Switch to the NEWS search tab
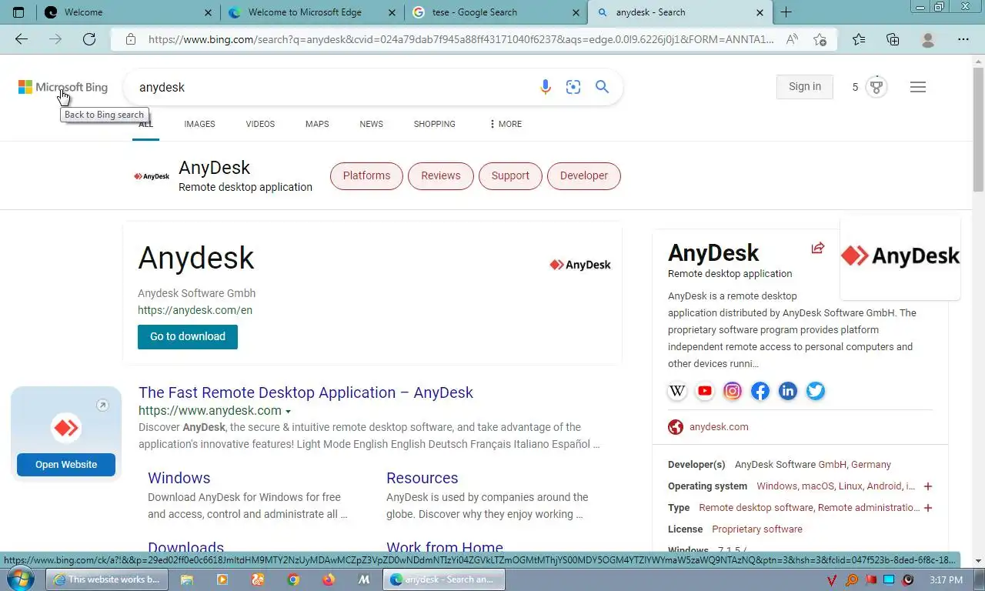The image size is (985, 591). 371,124
